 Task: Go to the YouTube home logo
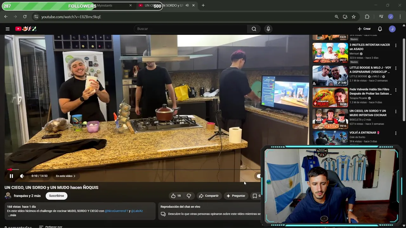[26, 29]
